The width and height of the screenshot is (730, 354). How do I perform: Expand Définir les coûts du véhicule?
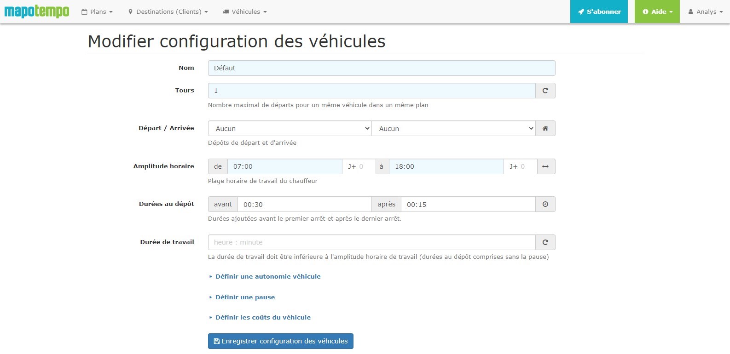point(263,317)
